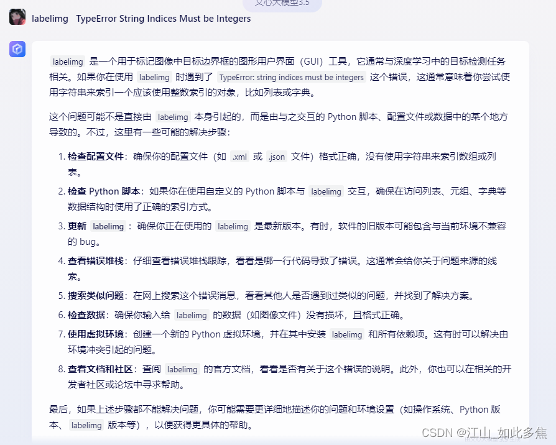The image size is (556, 445).
Task: Click the closing paragraph starting '最后，如果上述步骤'
Action: pos(275,417)
